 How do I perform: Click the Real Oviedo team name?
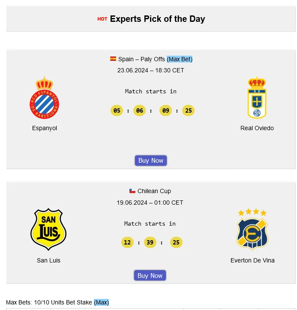[257, 128]
